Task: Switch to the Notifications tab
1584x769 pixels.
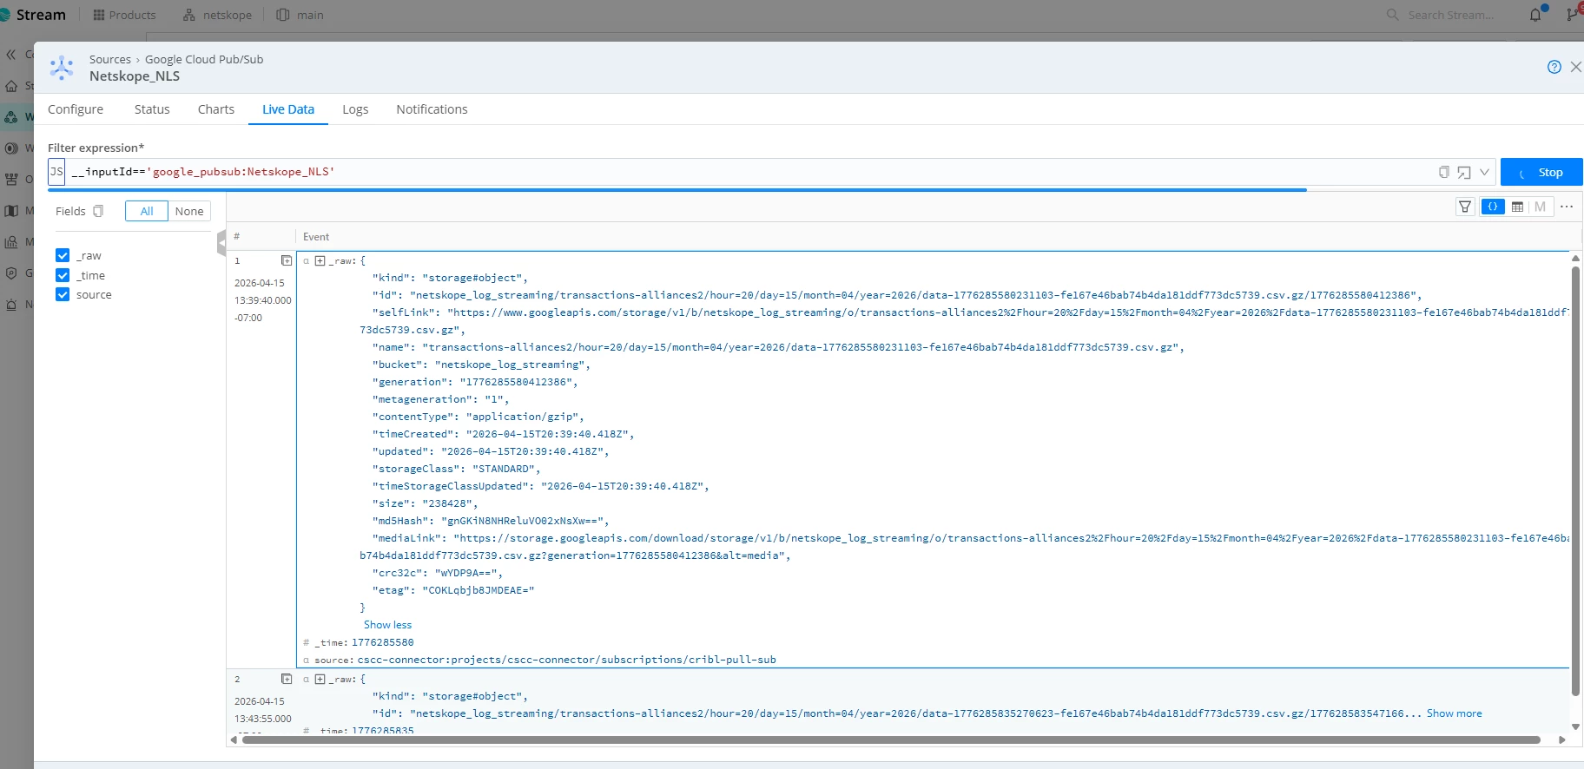Action: coord(432,109)
